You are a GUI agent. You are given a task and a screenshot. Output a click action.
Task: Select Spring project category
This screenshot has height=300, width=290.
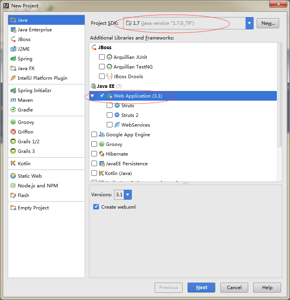point(46,58)
